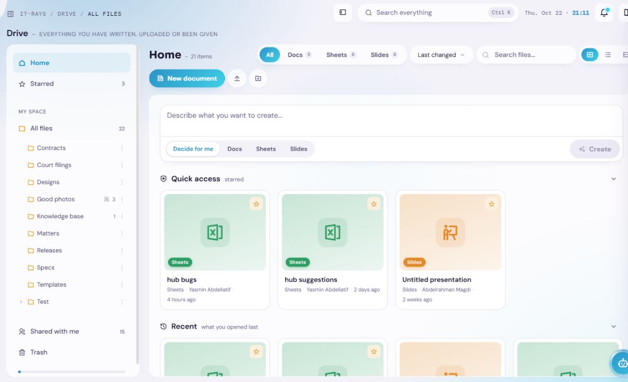Filter files by Sheets tab with count 8
The width and height of the screenshot is (628, 382).
(341, 55)
